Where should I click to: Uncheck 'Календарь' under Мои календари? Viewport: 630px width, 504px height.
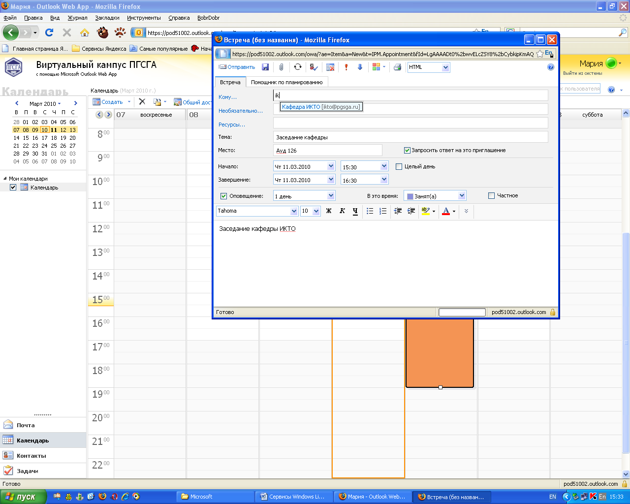(13, 187)
